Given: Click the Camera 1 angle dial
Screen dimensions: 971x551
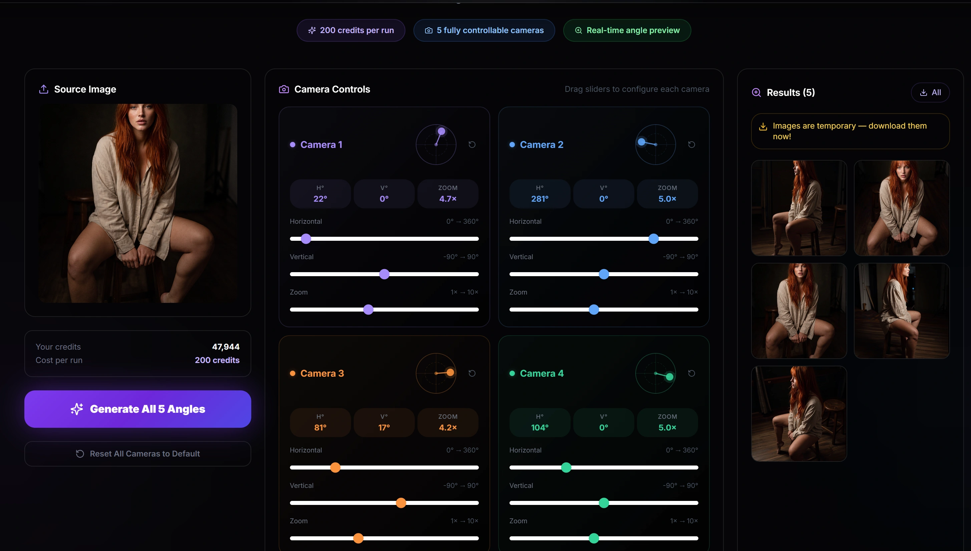Looking at the screenshot, I should [436, 145].
